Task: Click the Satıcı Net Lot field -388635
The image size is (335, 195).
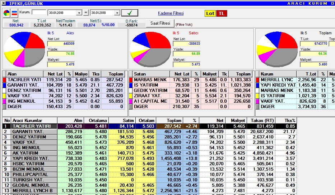Action: point(187,44)
